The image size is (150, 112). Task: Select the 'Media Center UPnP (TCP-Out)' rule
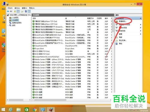coord(49,70)
